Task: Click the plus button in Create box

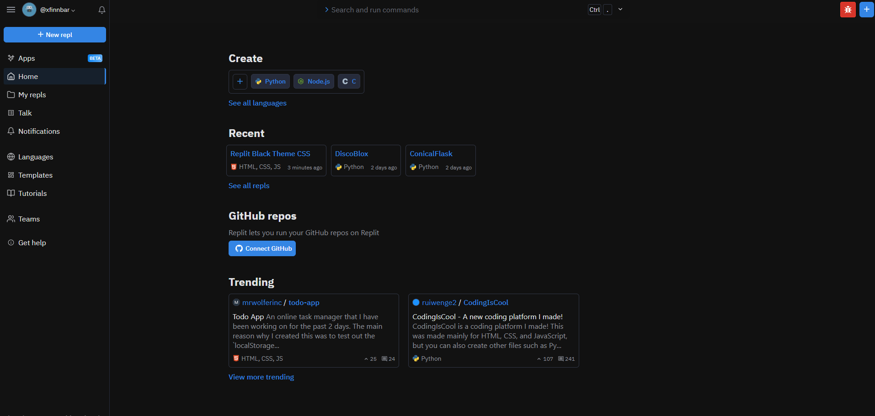Action: pos(240,81)
